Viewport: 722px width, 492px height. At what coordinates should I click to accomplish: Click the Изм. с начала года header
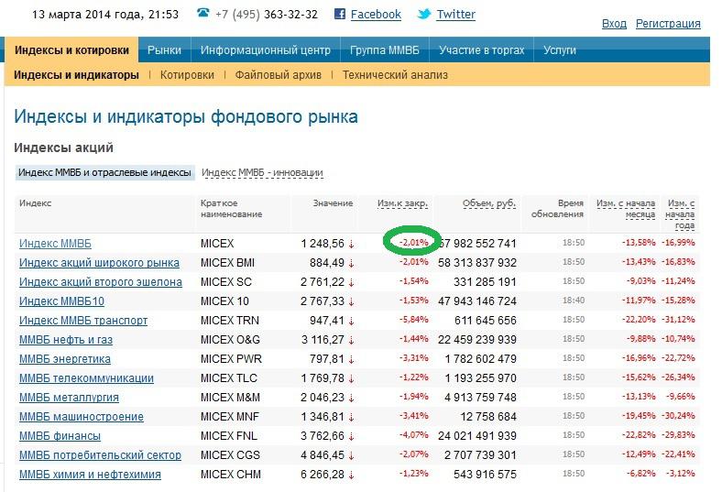[x=680, y=214]
